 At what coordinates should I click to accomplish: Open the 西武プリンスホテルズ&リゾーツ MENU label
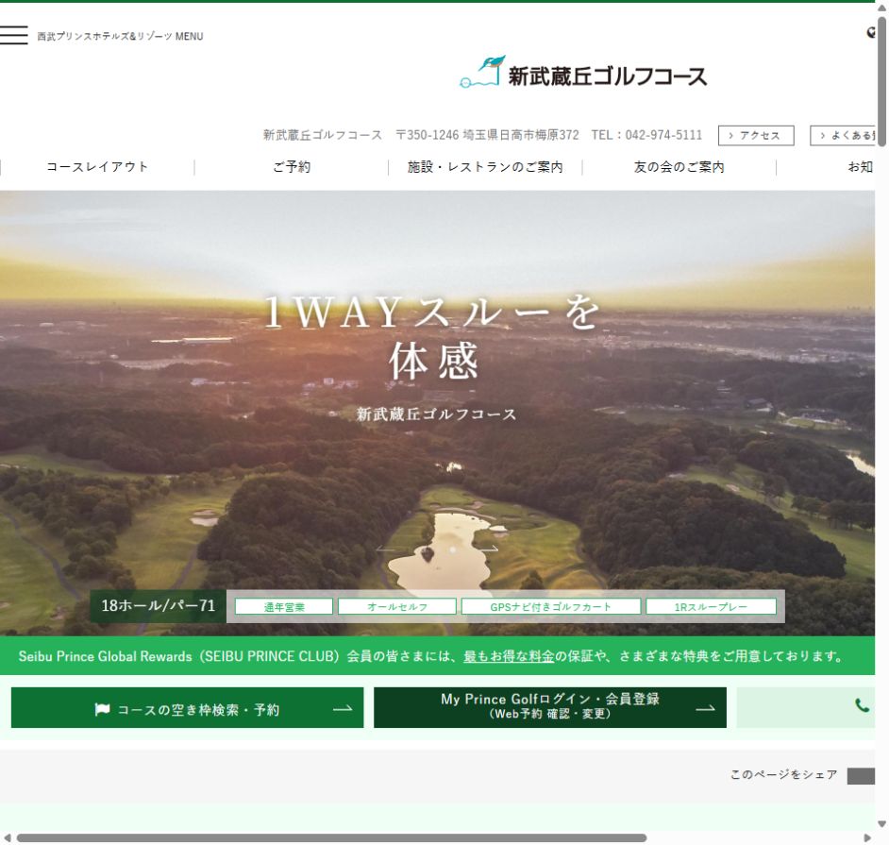click(x=120, y=36)
